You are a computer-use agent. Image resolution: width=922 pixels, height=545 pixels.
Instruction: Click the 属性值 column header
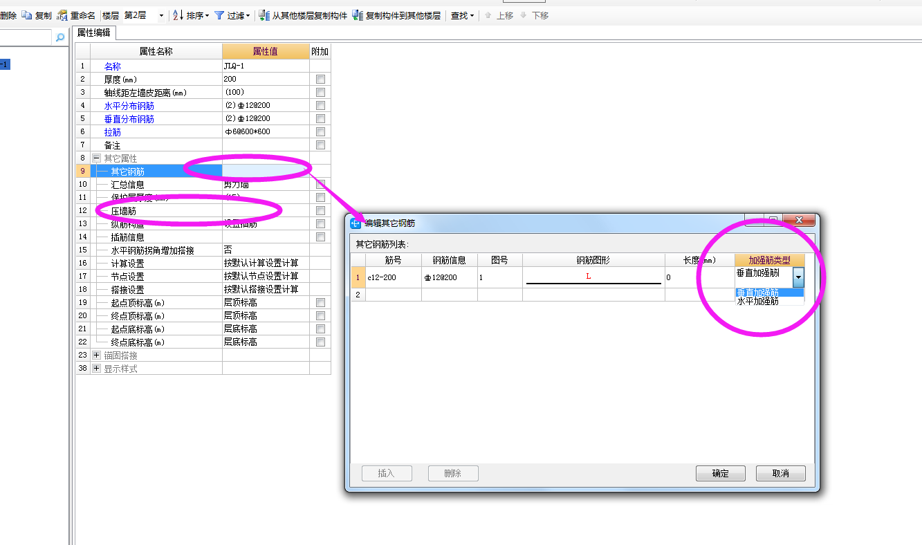(266, 51)
